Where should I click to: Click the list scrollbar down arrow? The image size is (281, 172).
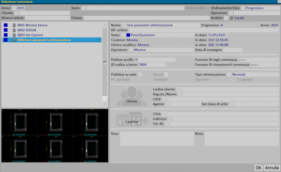click(105, 104)
